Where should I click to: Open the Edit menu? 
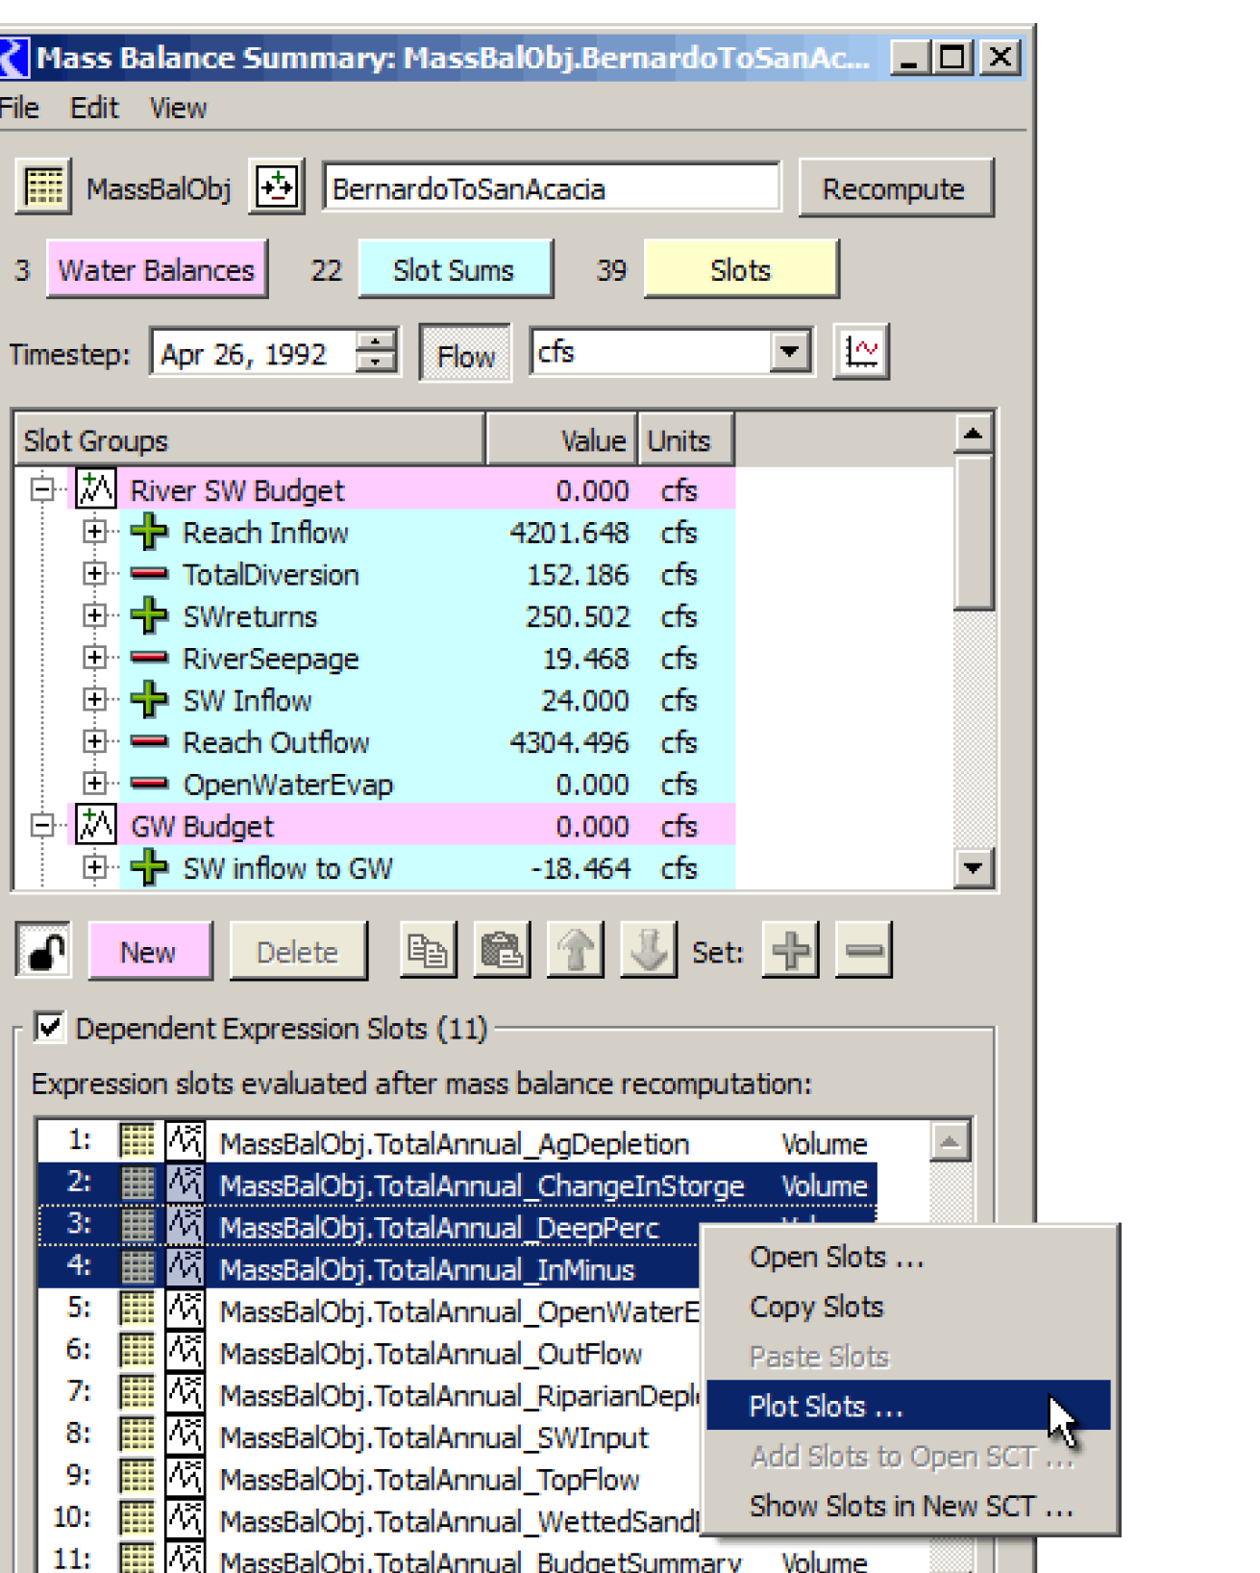[x=94, y=108]
